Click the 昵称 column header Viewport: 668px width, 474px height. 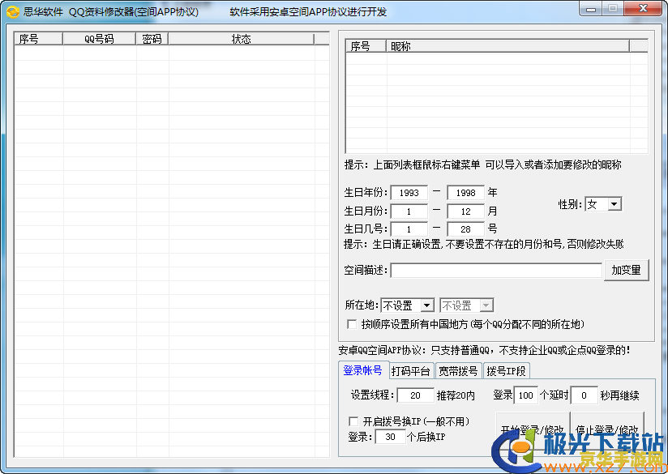click(x=507, y=46)
